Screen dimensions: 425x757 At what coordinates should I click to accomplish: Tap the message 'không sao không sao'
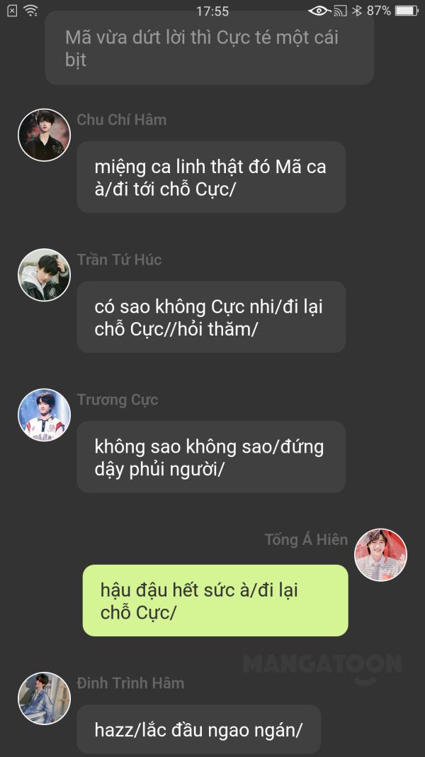point(211,457)
